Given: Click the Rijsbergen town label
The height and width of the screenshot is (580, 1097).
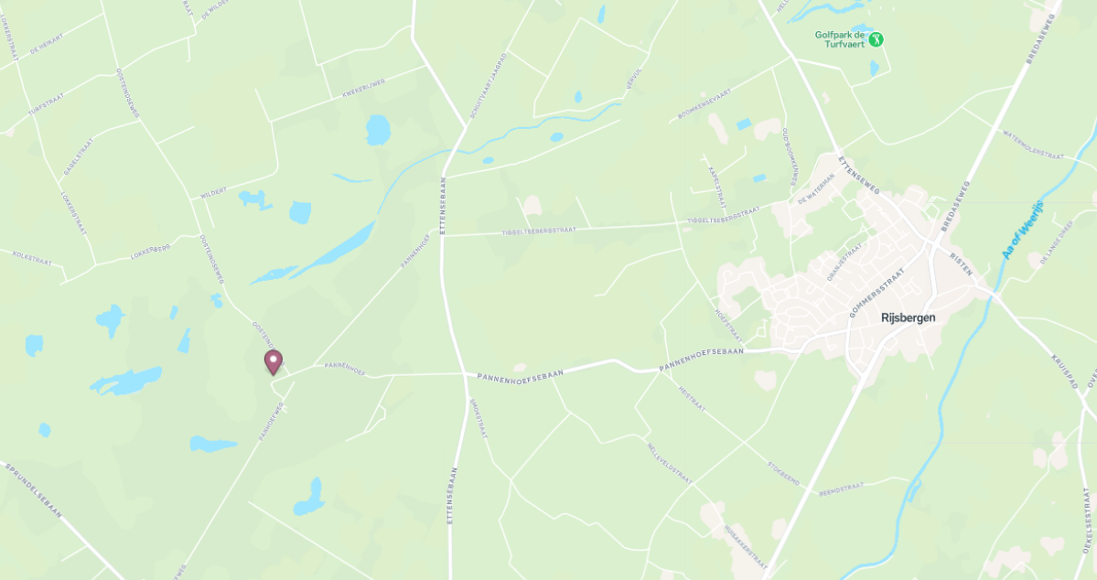Looking at the screenshot, I should [x=909, y=317].
